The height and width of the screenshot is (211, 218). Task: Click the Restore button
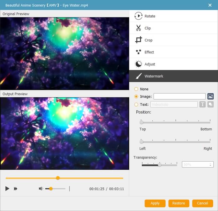[179, 203]
